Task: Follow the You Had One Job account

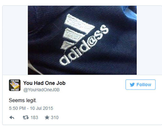Action: tap(140, 85)
